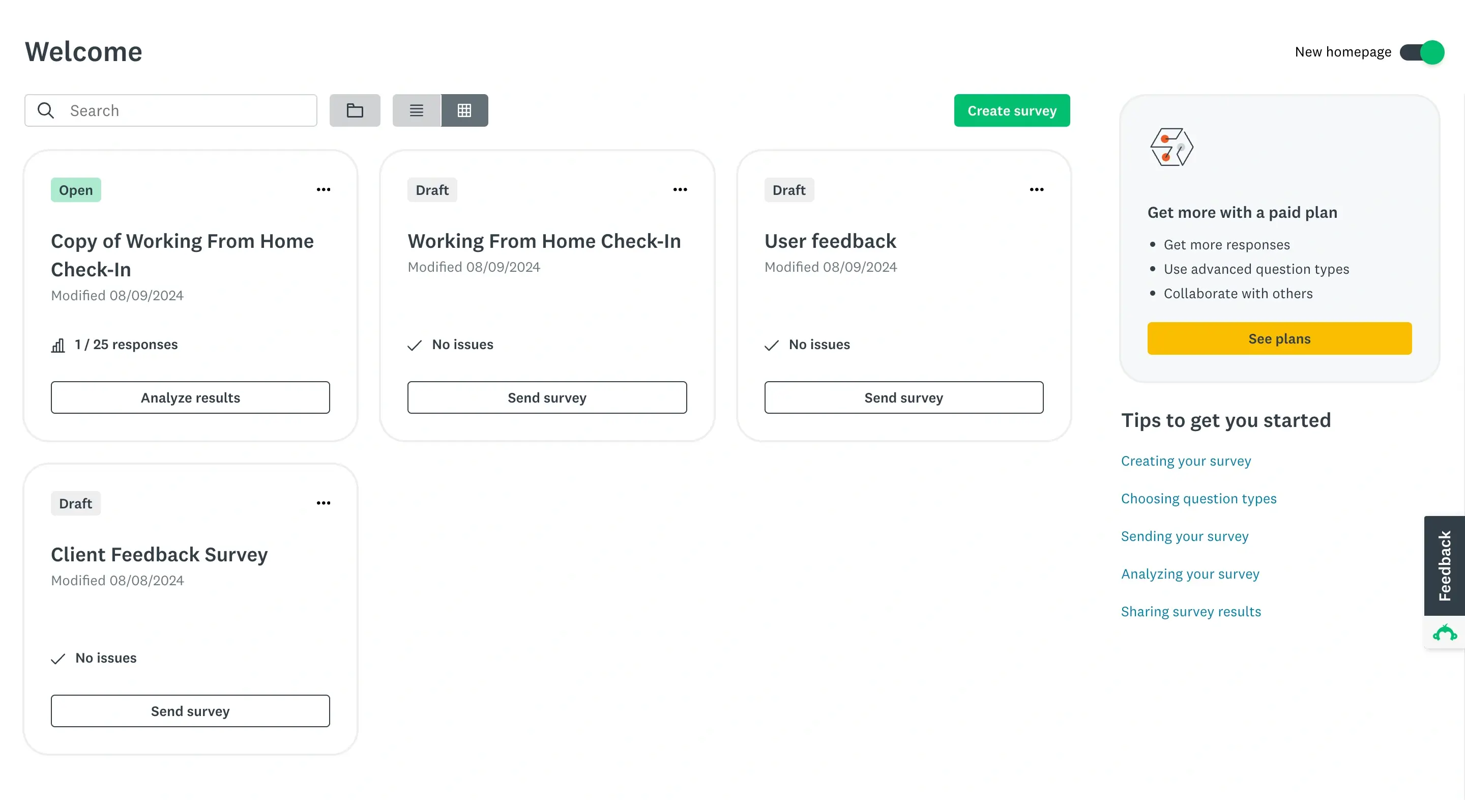Click the folder/collections icon
The width and height of the screenshot is (1465, 800).
355,110
